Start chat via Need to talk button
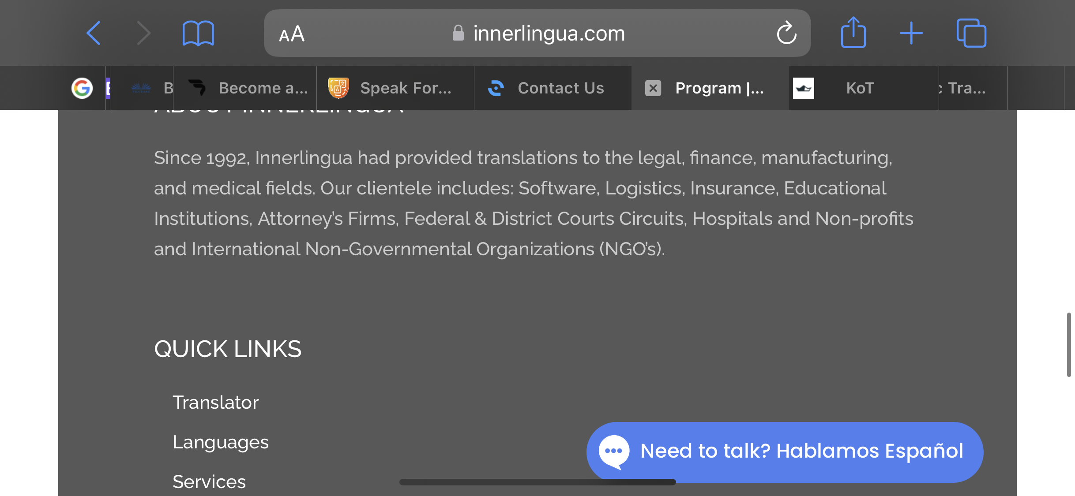 785,452
